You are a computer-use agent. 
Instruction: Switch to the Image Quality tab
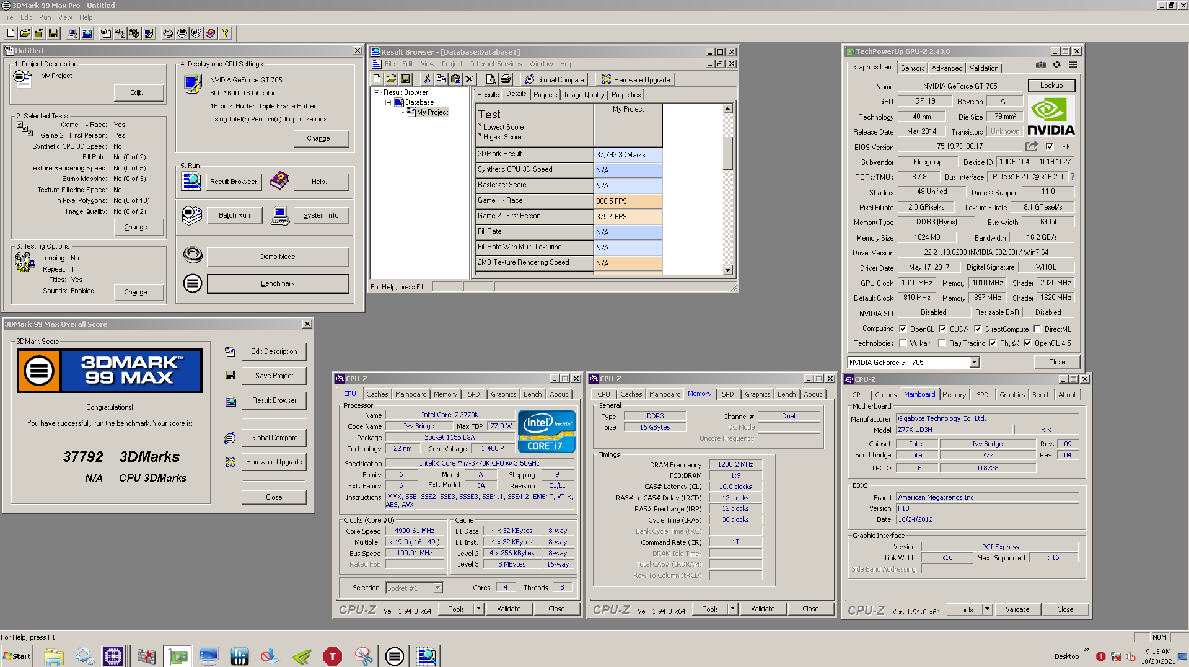584,94
